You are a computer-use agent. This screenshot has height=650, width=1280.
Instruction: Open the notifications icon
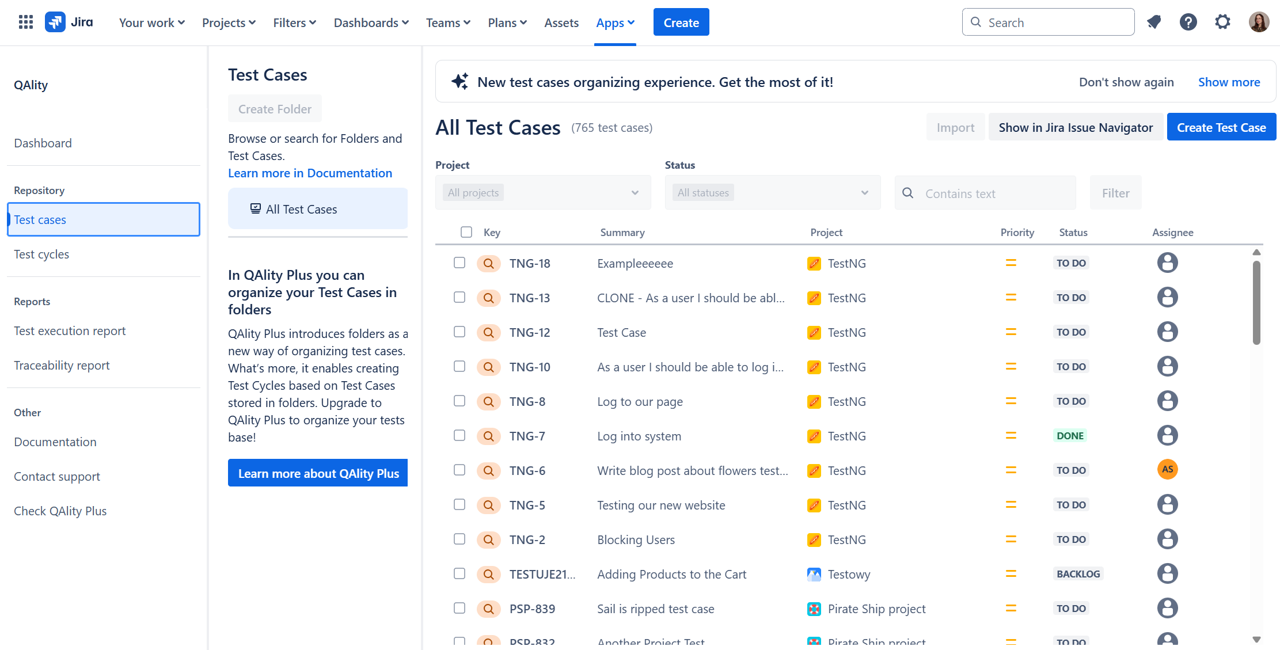1154,22
